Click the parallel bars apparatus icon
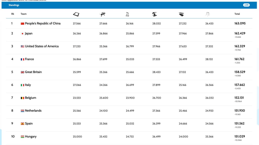Viewport: 259px width, 145px height. 181,14
